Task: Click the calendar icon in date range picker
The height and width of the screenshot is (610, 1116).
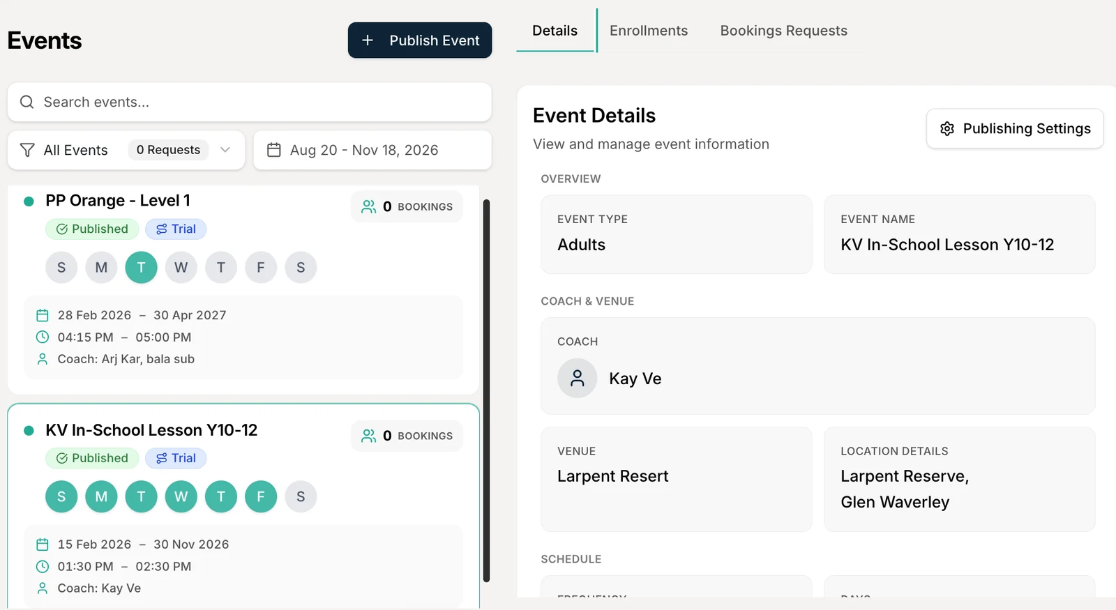Action: tap(274, 150)
